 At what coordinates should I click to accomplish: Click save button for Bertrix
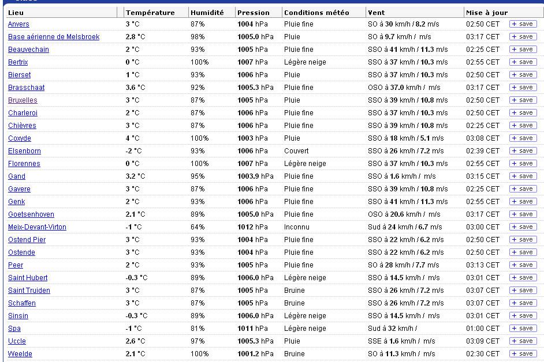523,62
